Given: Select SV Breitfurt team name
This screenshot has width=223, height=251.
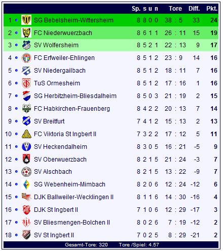Looking at the screenshot, I should pos(49,121).
